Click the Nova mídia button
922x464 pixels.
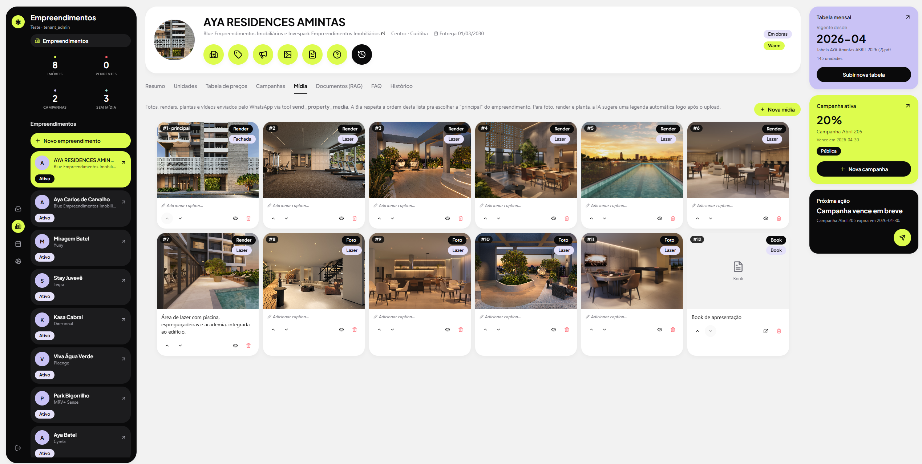[x=777, y=109]
